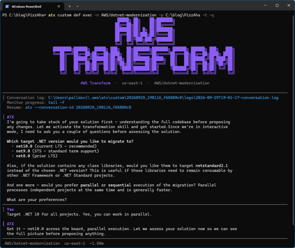Viewport: 295px width, 248px height.
Task: Click the status bar 'AWS/dotnet-modernization' entry
Action: tap(32, 243)
